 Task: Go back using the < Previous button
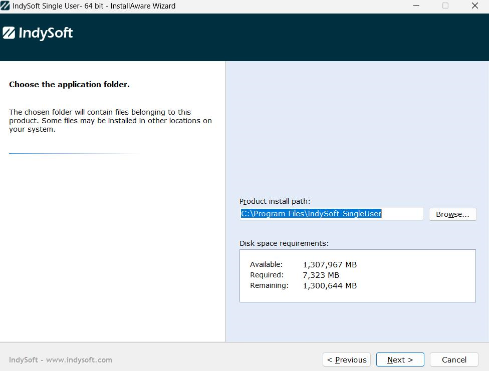click(347, 359)
